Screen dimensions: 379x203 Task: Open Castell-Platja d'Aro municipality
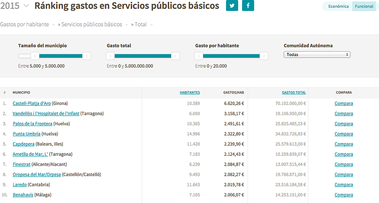tap(32, 103)
